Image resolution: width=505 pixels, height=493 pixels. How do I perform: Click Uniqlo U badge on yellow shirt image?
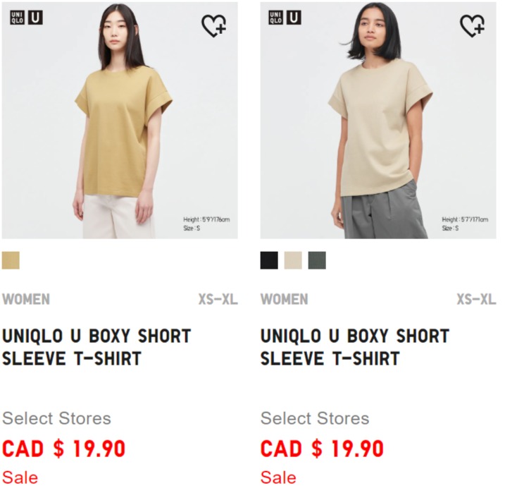click(x=36, y=18)
